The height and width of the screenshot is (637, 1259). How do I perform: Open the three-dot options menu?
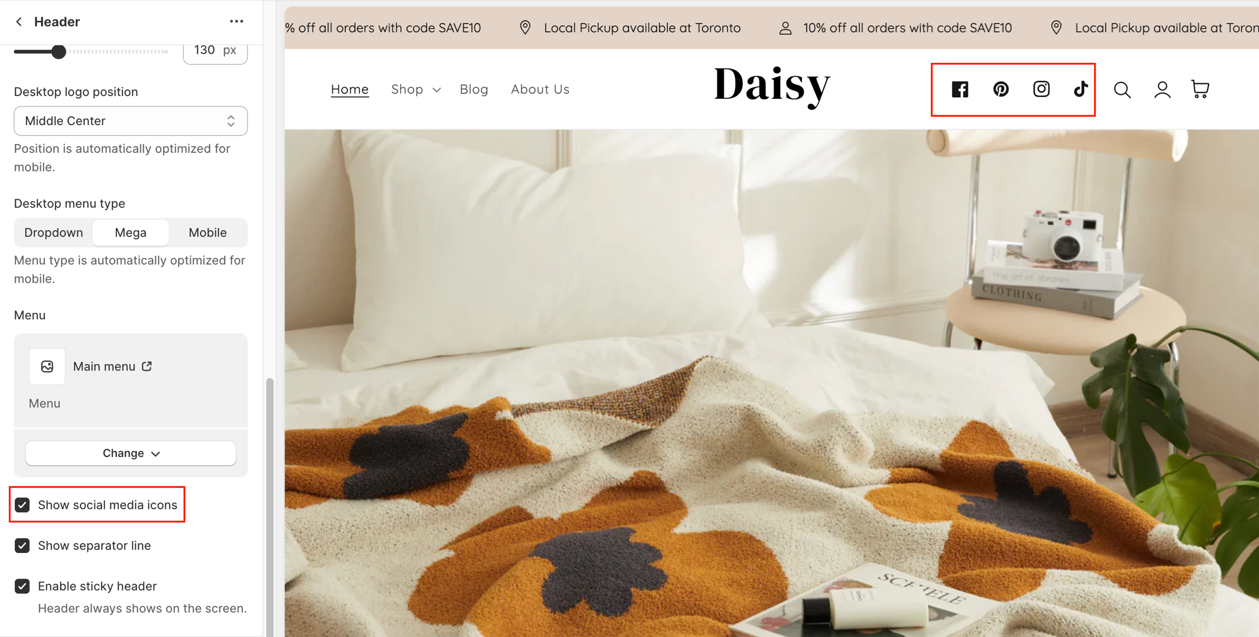pos(236,21)
